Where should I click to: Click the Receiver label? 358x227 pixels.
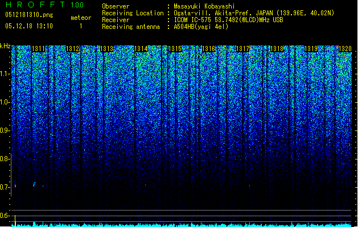pyautogui.click(x=116, y=20)
